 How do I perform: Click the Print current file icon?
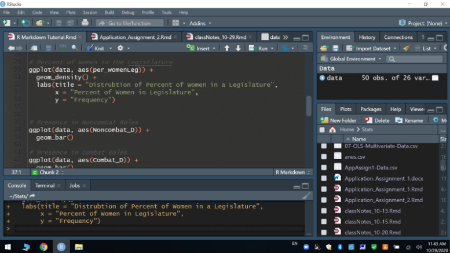point(85,23)
